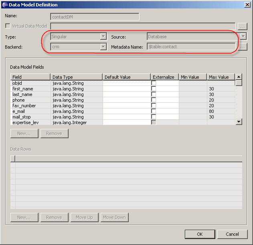Viewport: 253px width, 245px height.
Task: Check Externalize for the objid field
Action: [x=154, y=83]
